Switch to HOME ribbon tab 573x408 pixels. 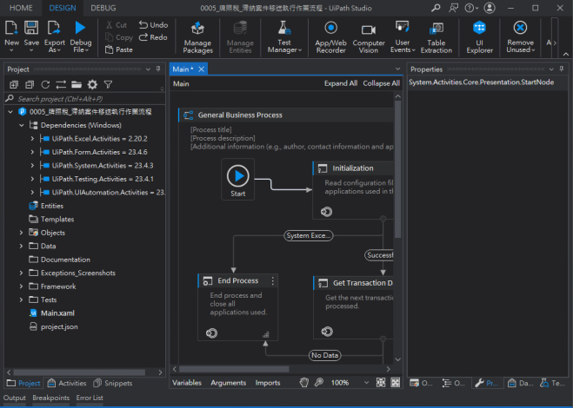21,8
